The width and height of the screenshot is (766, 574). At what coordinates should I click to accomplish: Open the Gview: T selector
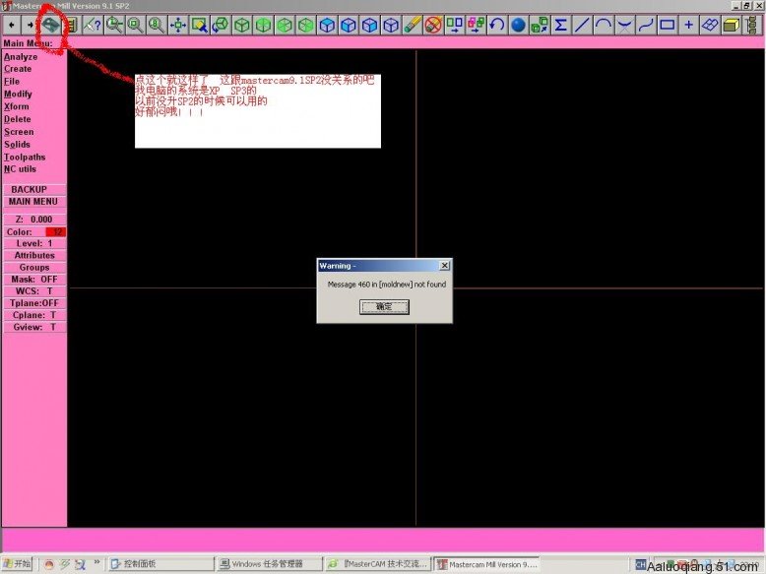coord(34,327)
